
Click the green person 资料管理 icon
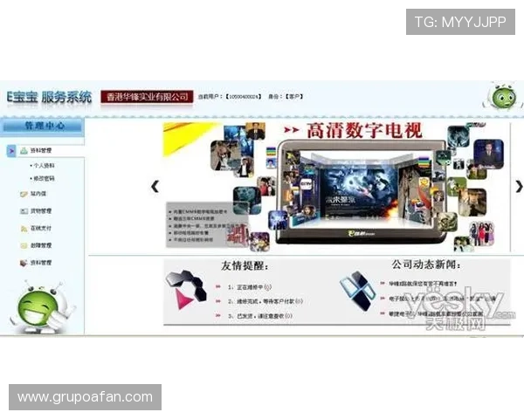tap(24, 151)
